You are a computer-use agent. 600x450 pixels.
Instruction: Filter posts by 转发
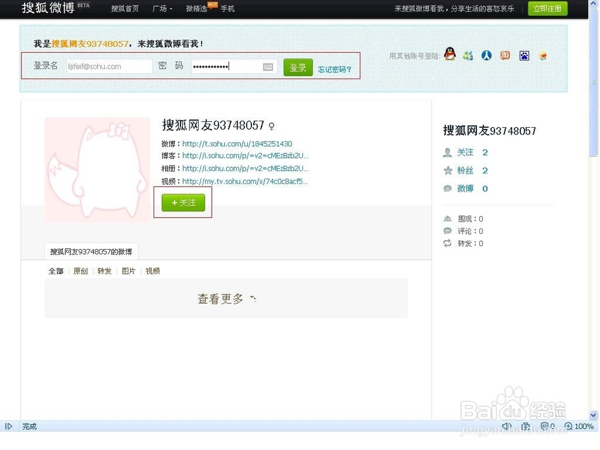click(x=104, y=271)
